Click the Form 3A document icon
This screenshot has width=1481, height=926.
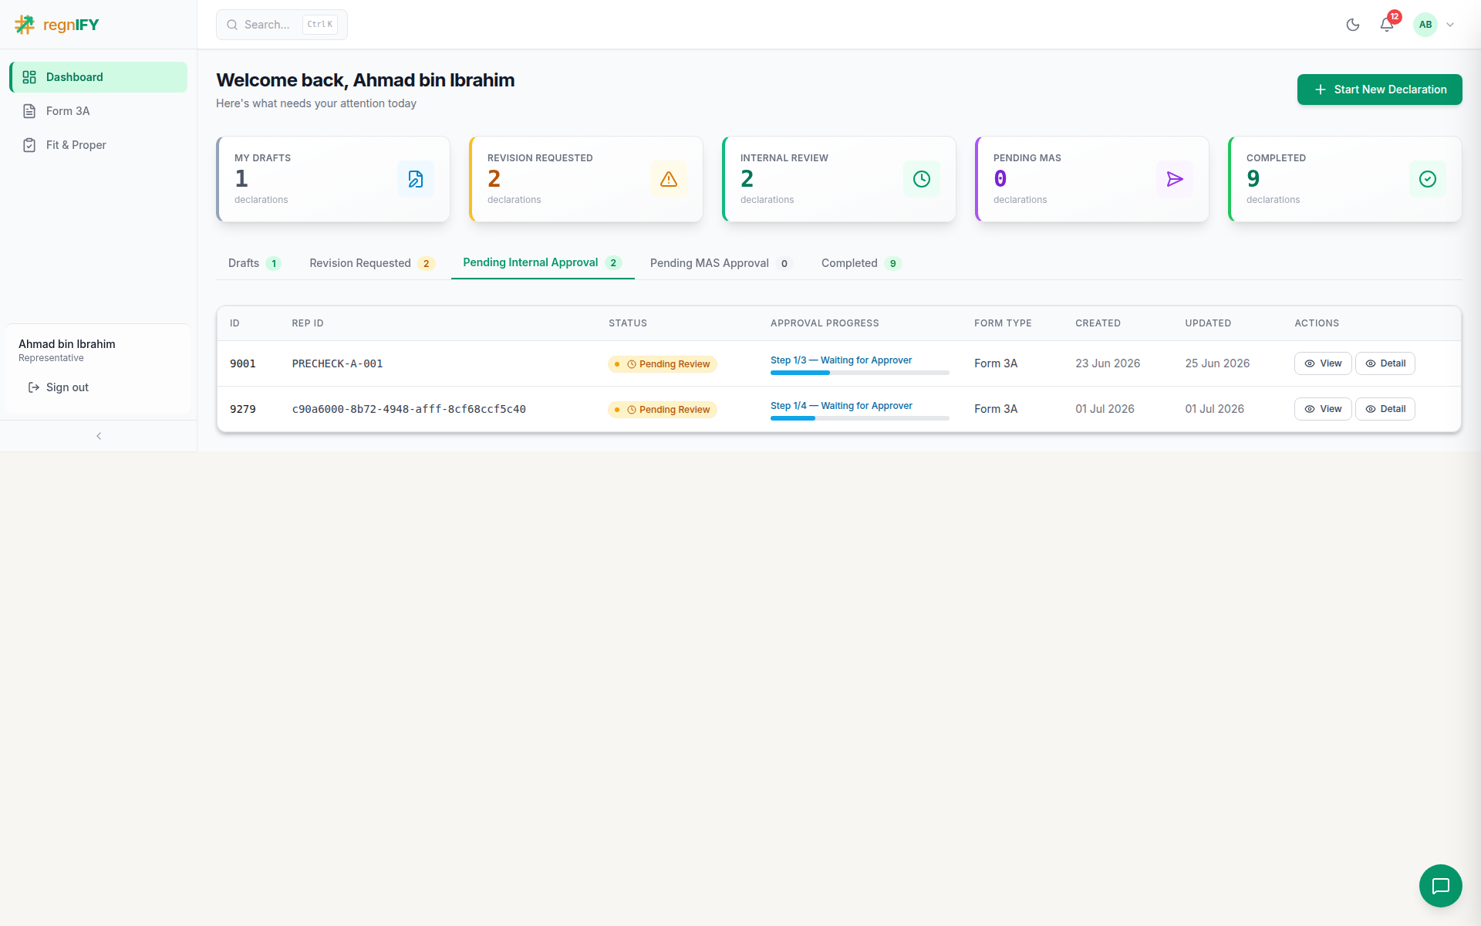click(x=29, y=111)
